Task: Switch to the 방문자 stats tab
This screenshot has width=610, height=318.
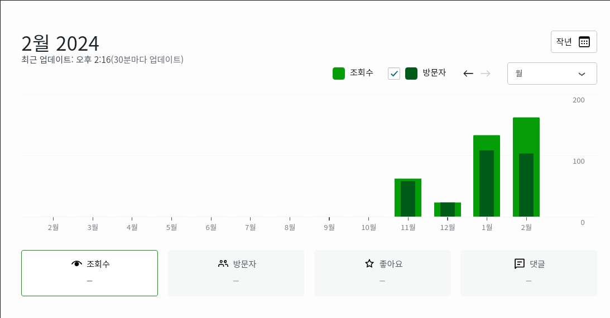Action: (x=236, y=273)
